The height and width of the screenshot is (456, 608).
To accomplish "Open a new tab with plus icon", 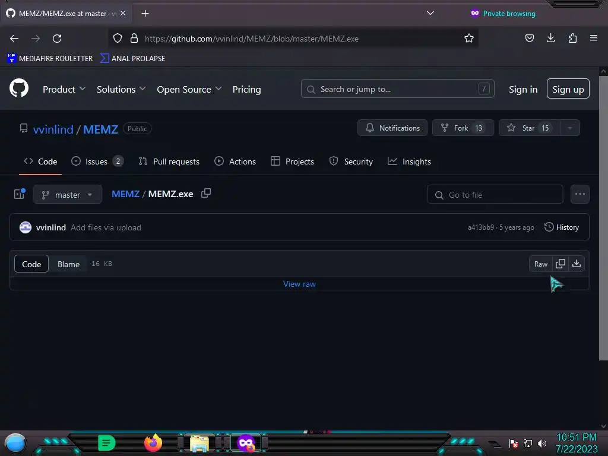I will click(145, 14).
